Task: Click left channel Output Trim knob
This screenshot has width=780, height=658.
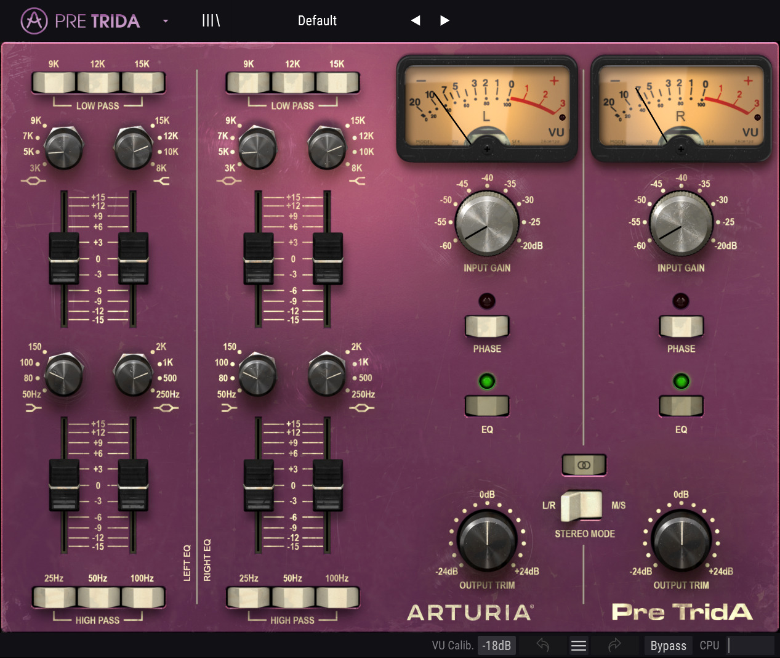Action: tap(487, 540)
